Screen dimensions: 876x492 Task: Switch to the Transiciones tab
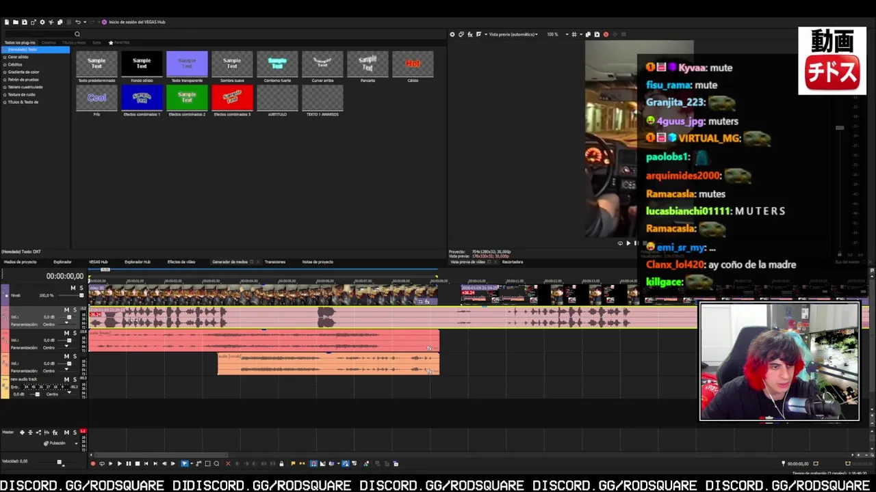pos(275,262)
